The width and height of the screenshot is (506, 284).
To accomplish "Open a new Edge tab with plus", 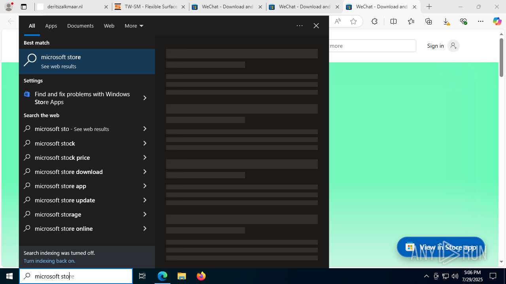I will [x=429, y=7].
